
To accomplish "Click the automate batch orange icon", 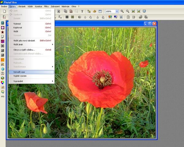I will tap(94, 11).
